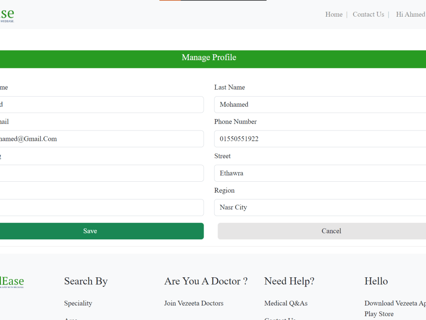Screen dimensions: 426x320
Task: Open the Hi Ahmed user menu
Action: point(411,15)
